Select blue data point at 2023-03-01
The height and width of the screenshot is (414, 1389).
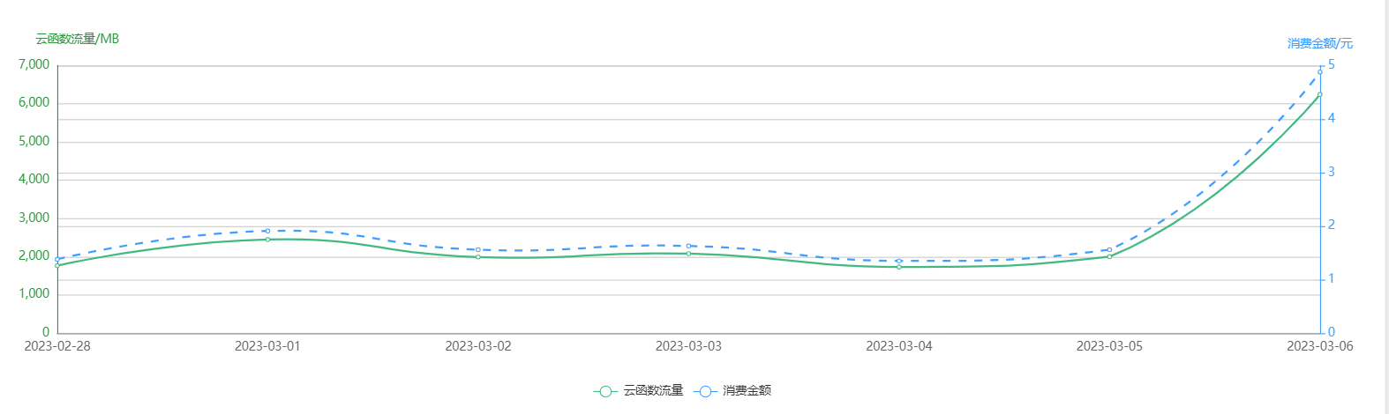coord(267,231)
